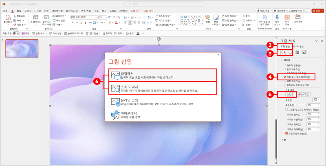Choose 스톡 이미지 (Stock Images) option
Viewport: 326px width, 166px height.
tap(163, 88)
